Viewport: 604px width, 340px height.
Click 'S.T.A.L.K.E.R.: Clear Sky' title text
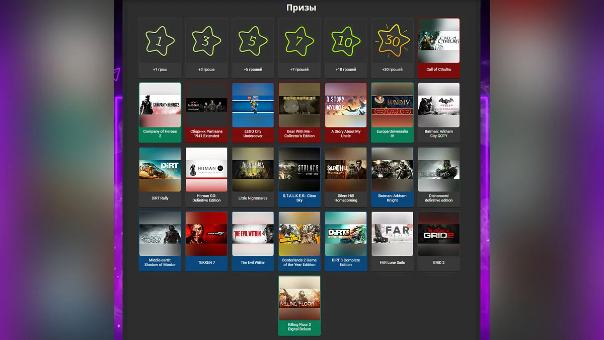pyautogui.click(x=299, y=198)
